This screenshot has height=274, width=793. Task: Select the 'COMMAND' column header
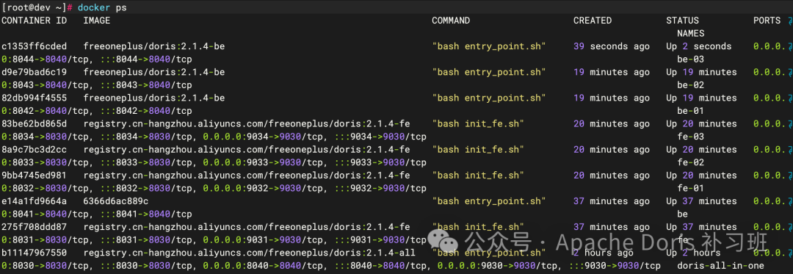[451, 21]
